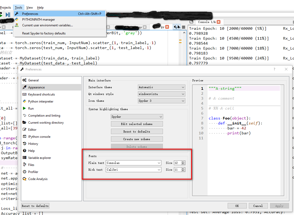Click the Help question mark icon
This screenshot has width=294, height=215.
[24, 151]
